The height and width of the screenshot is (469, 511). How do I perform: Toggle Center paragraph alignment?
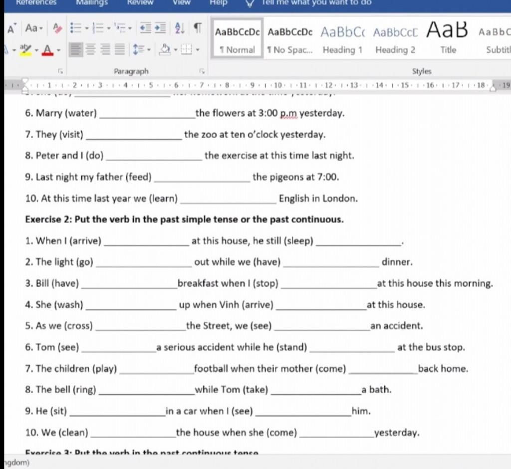(91, 49)
